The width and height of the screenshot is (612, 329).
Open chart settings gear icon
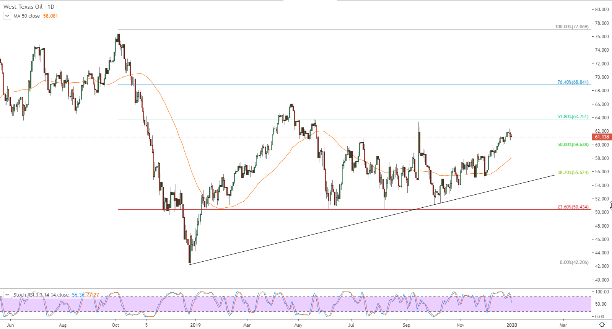(x=602, y=325)
